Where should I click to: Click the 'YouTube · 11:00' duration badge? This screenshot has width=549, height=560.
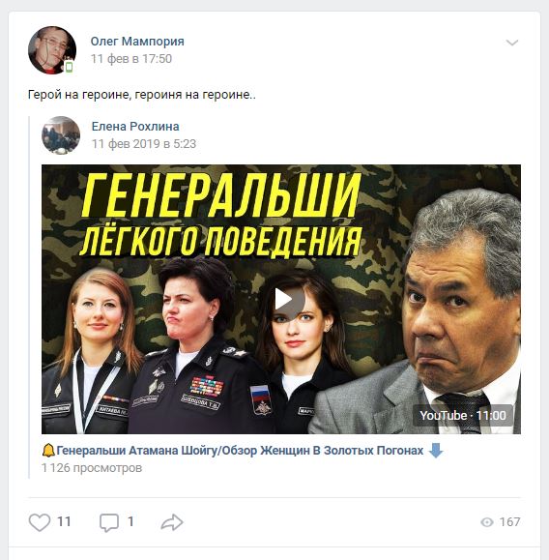point(463,415)
